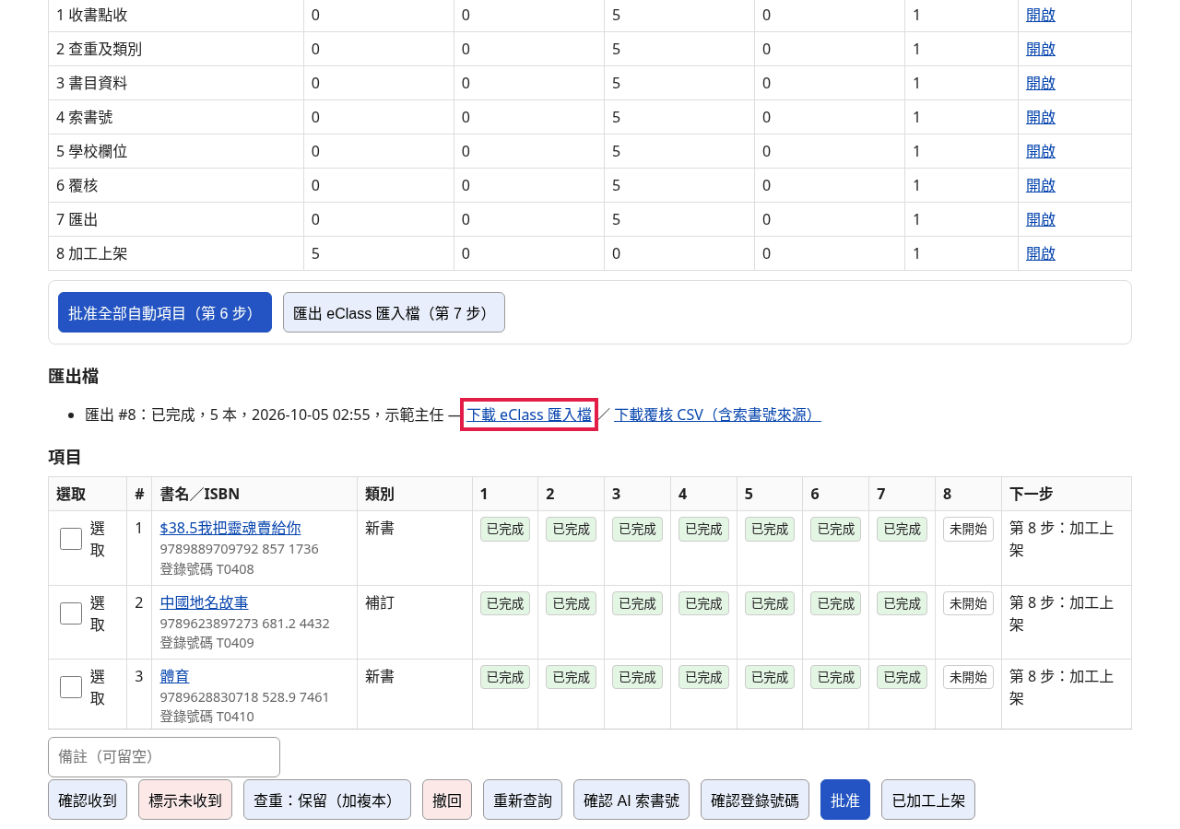The image size is (1180, 829).
Task: Click 登錄號碼 T0408 text
Action: [207, 569]
